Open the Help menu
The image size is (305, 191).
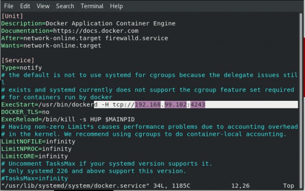(x=116, y=6)
